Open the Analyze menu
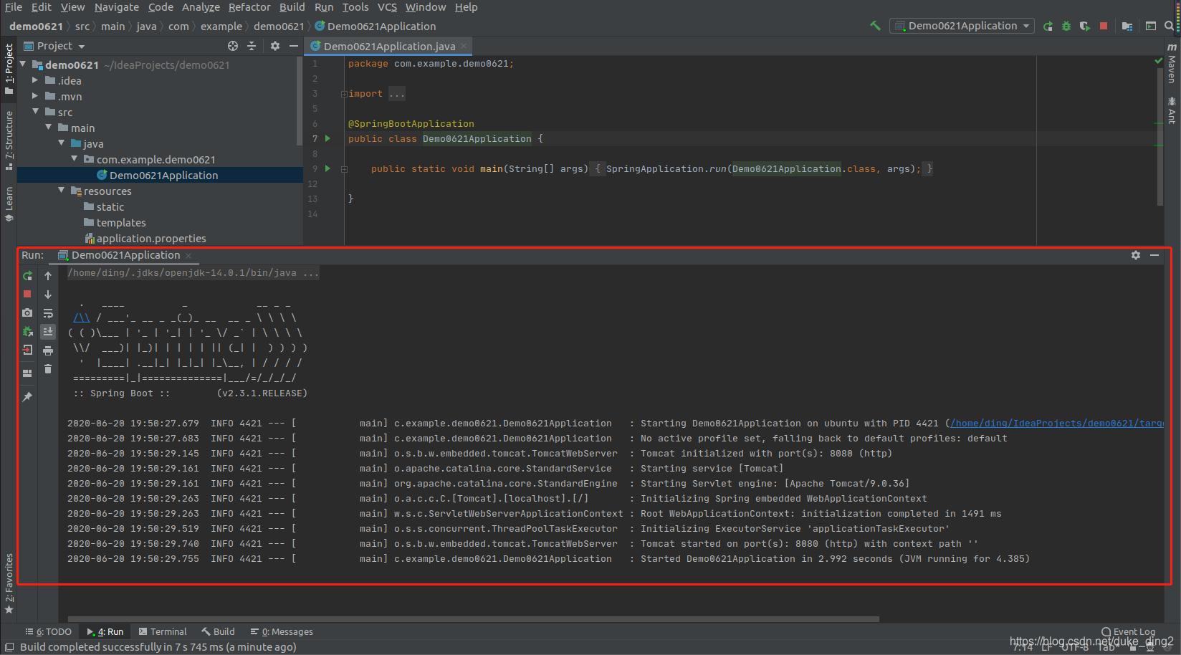Screen dimensions: 1181x655 201,7
